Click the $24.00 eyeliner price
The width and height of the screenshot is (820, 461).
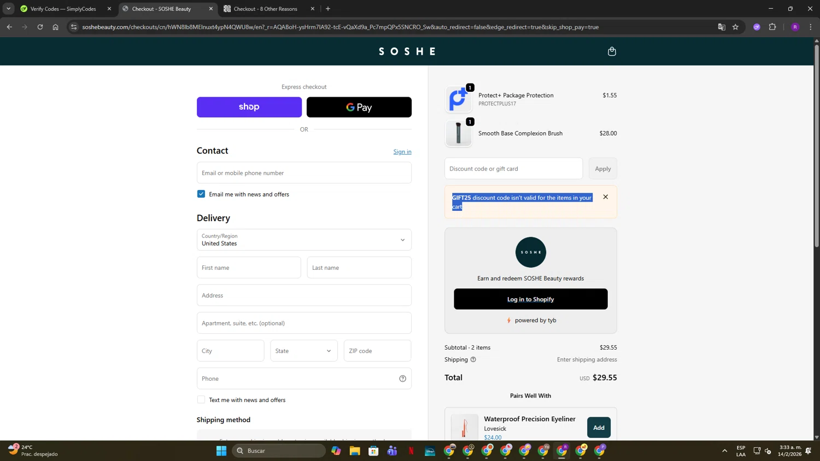(x=493, y=438)
